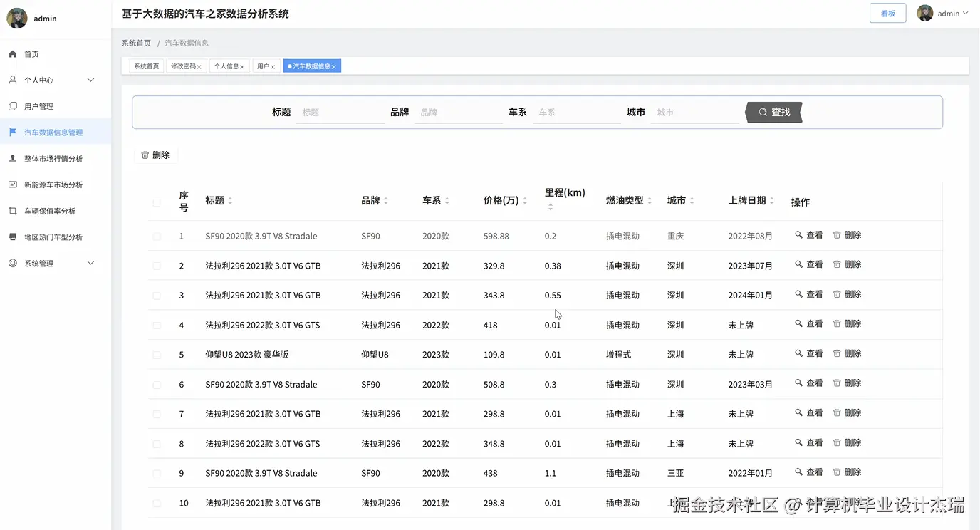The width and height of the screenshot is (980, 530).
Task: Click the home icon beside 首页
Action: (13, 54)
